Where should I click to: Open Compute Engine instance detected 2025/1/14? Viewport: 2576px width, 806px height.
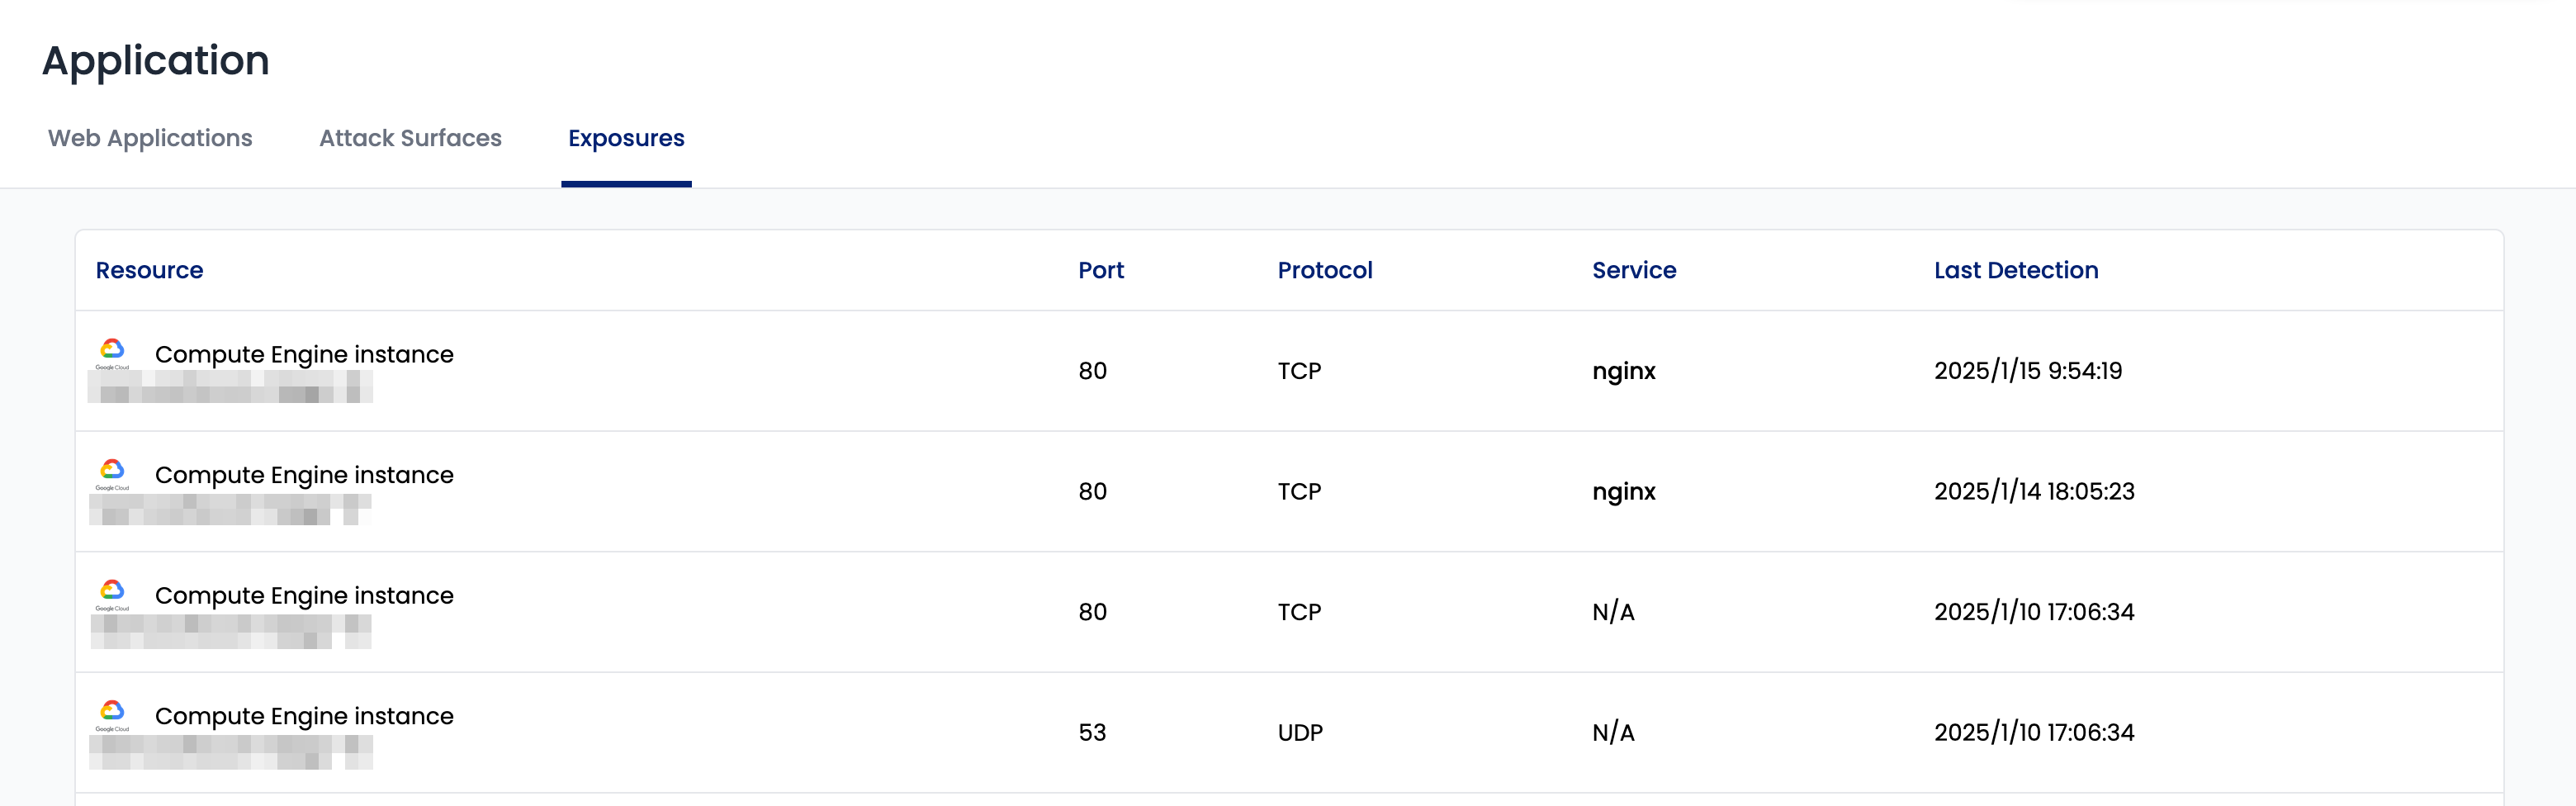tap(304, 475)
